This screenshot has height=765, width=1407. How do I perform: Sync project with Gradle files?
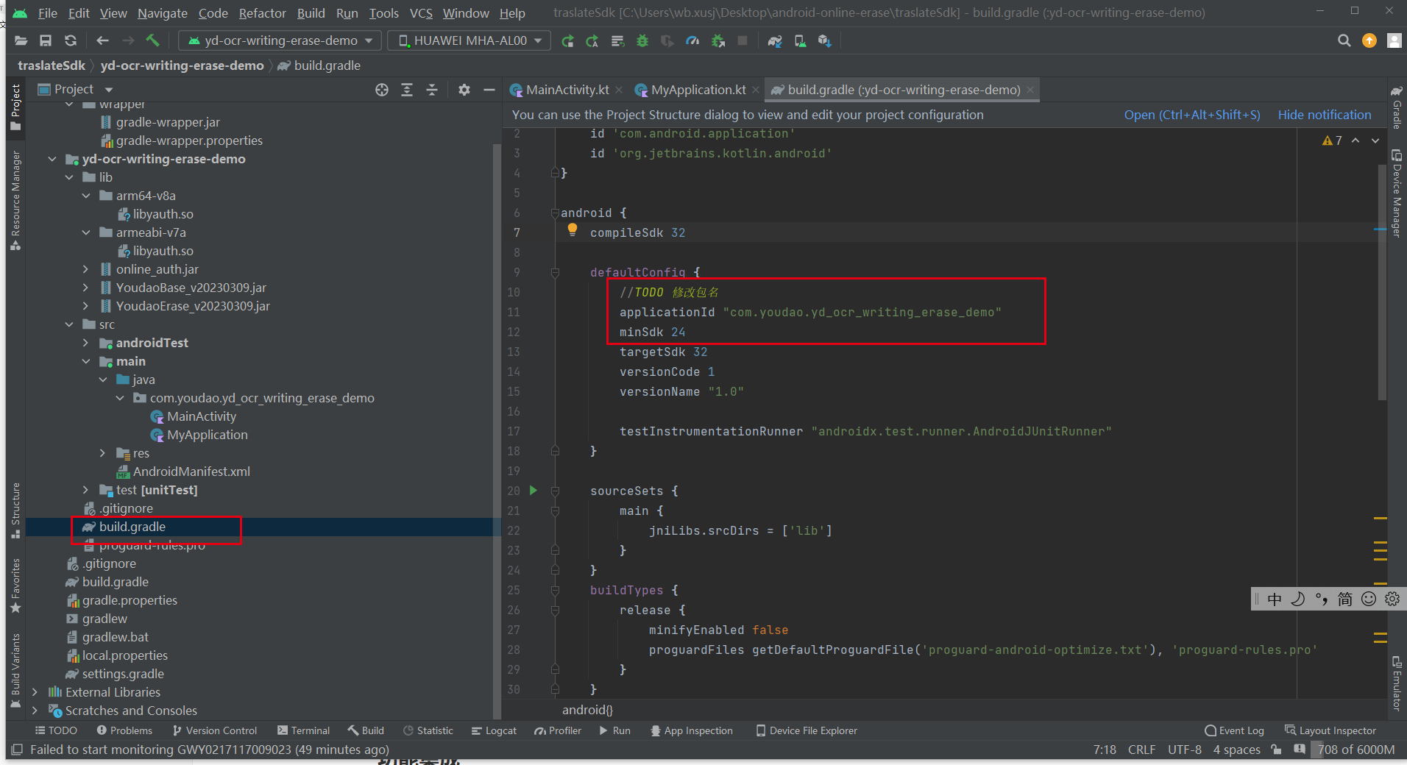point(775,40)
